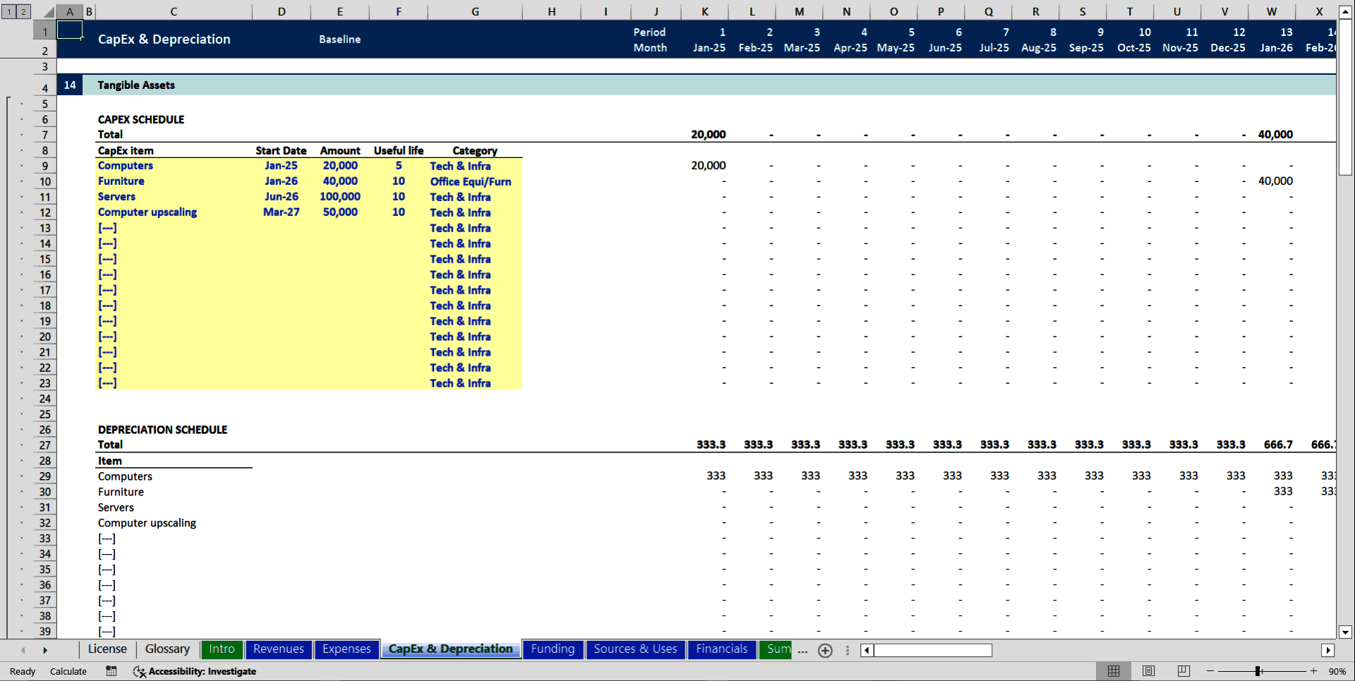This screenshot has width=1355, height=681.
Task: Click the macro recording icon in status bar
Action: click(111, 671)
